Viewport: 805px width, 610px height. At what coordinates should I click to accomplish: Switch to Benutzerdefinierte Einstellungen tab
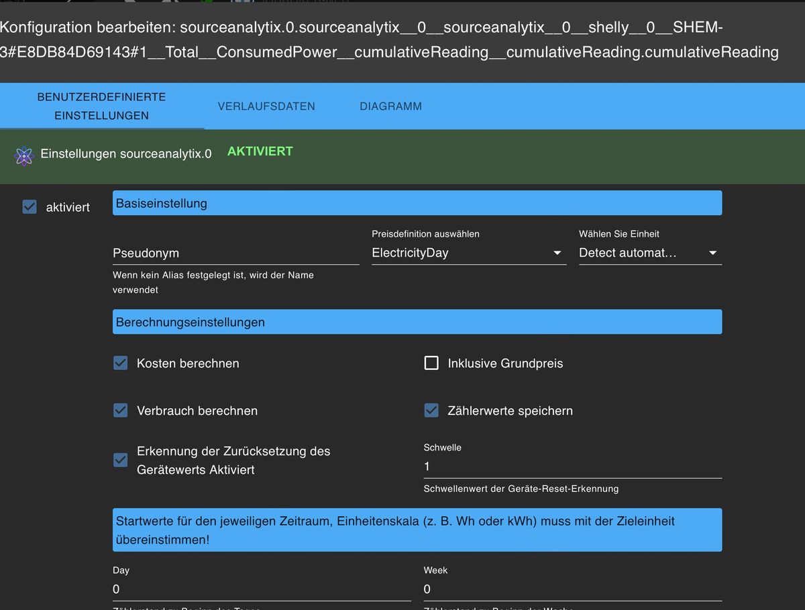point(101,106)
